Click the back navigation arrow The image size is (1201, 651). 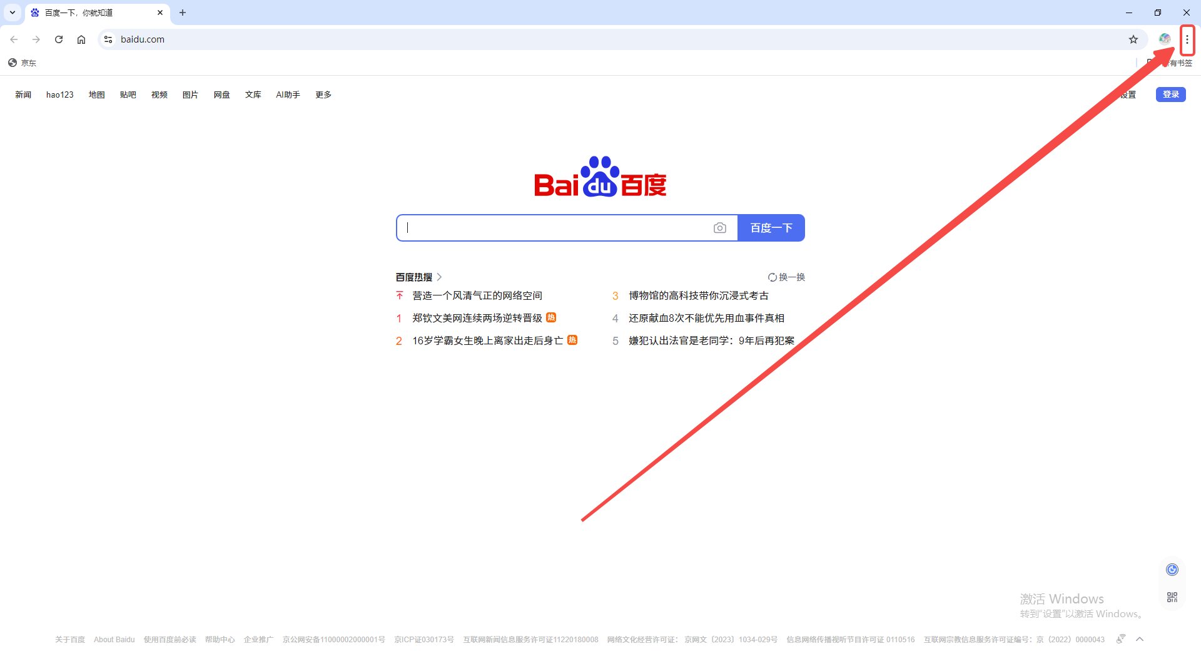click(x=14, y=39)
